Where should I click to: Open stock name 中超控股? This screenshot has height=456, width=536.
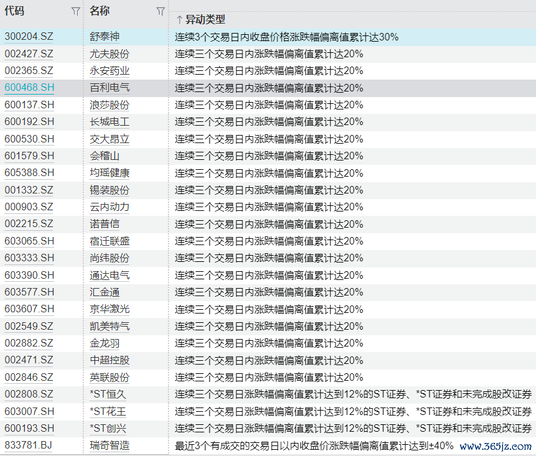(109, 360)
